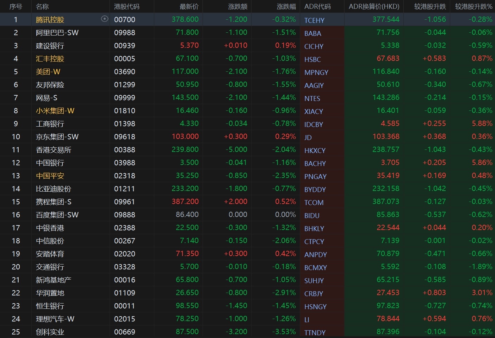
Task: Click the ADR换算价(HKD) column header
Action: (x=374, y=6)
